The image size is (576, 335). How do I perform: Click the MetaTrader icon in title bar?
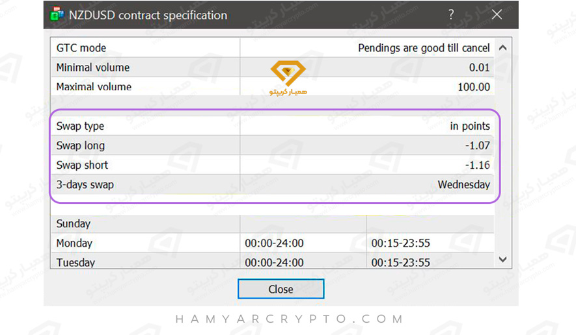pyautogui.click(x=57, y=14)
